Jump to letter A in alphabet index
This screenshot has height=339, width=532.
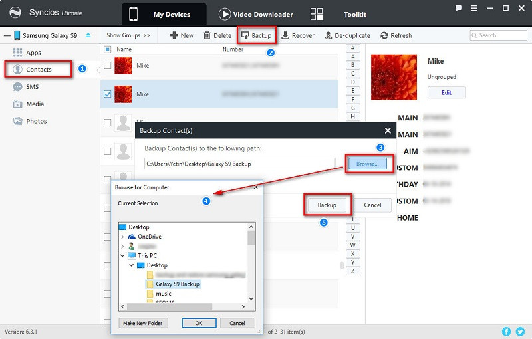click(x=353, y=56)
